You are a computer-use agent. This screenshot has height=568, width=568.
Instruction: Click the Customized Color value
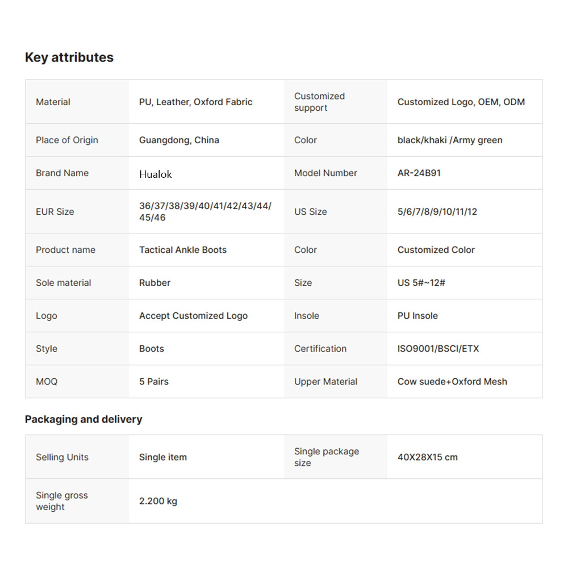coord(436,250)
